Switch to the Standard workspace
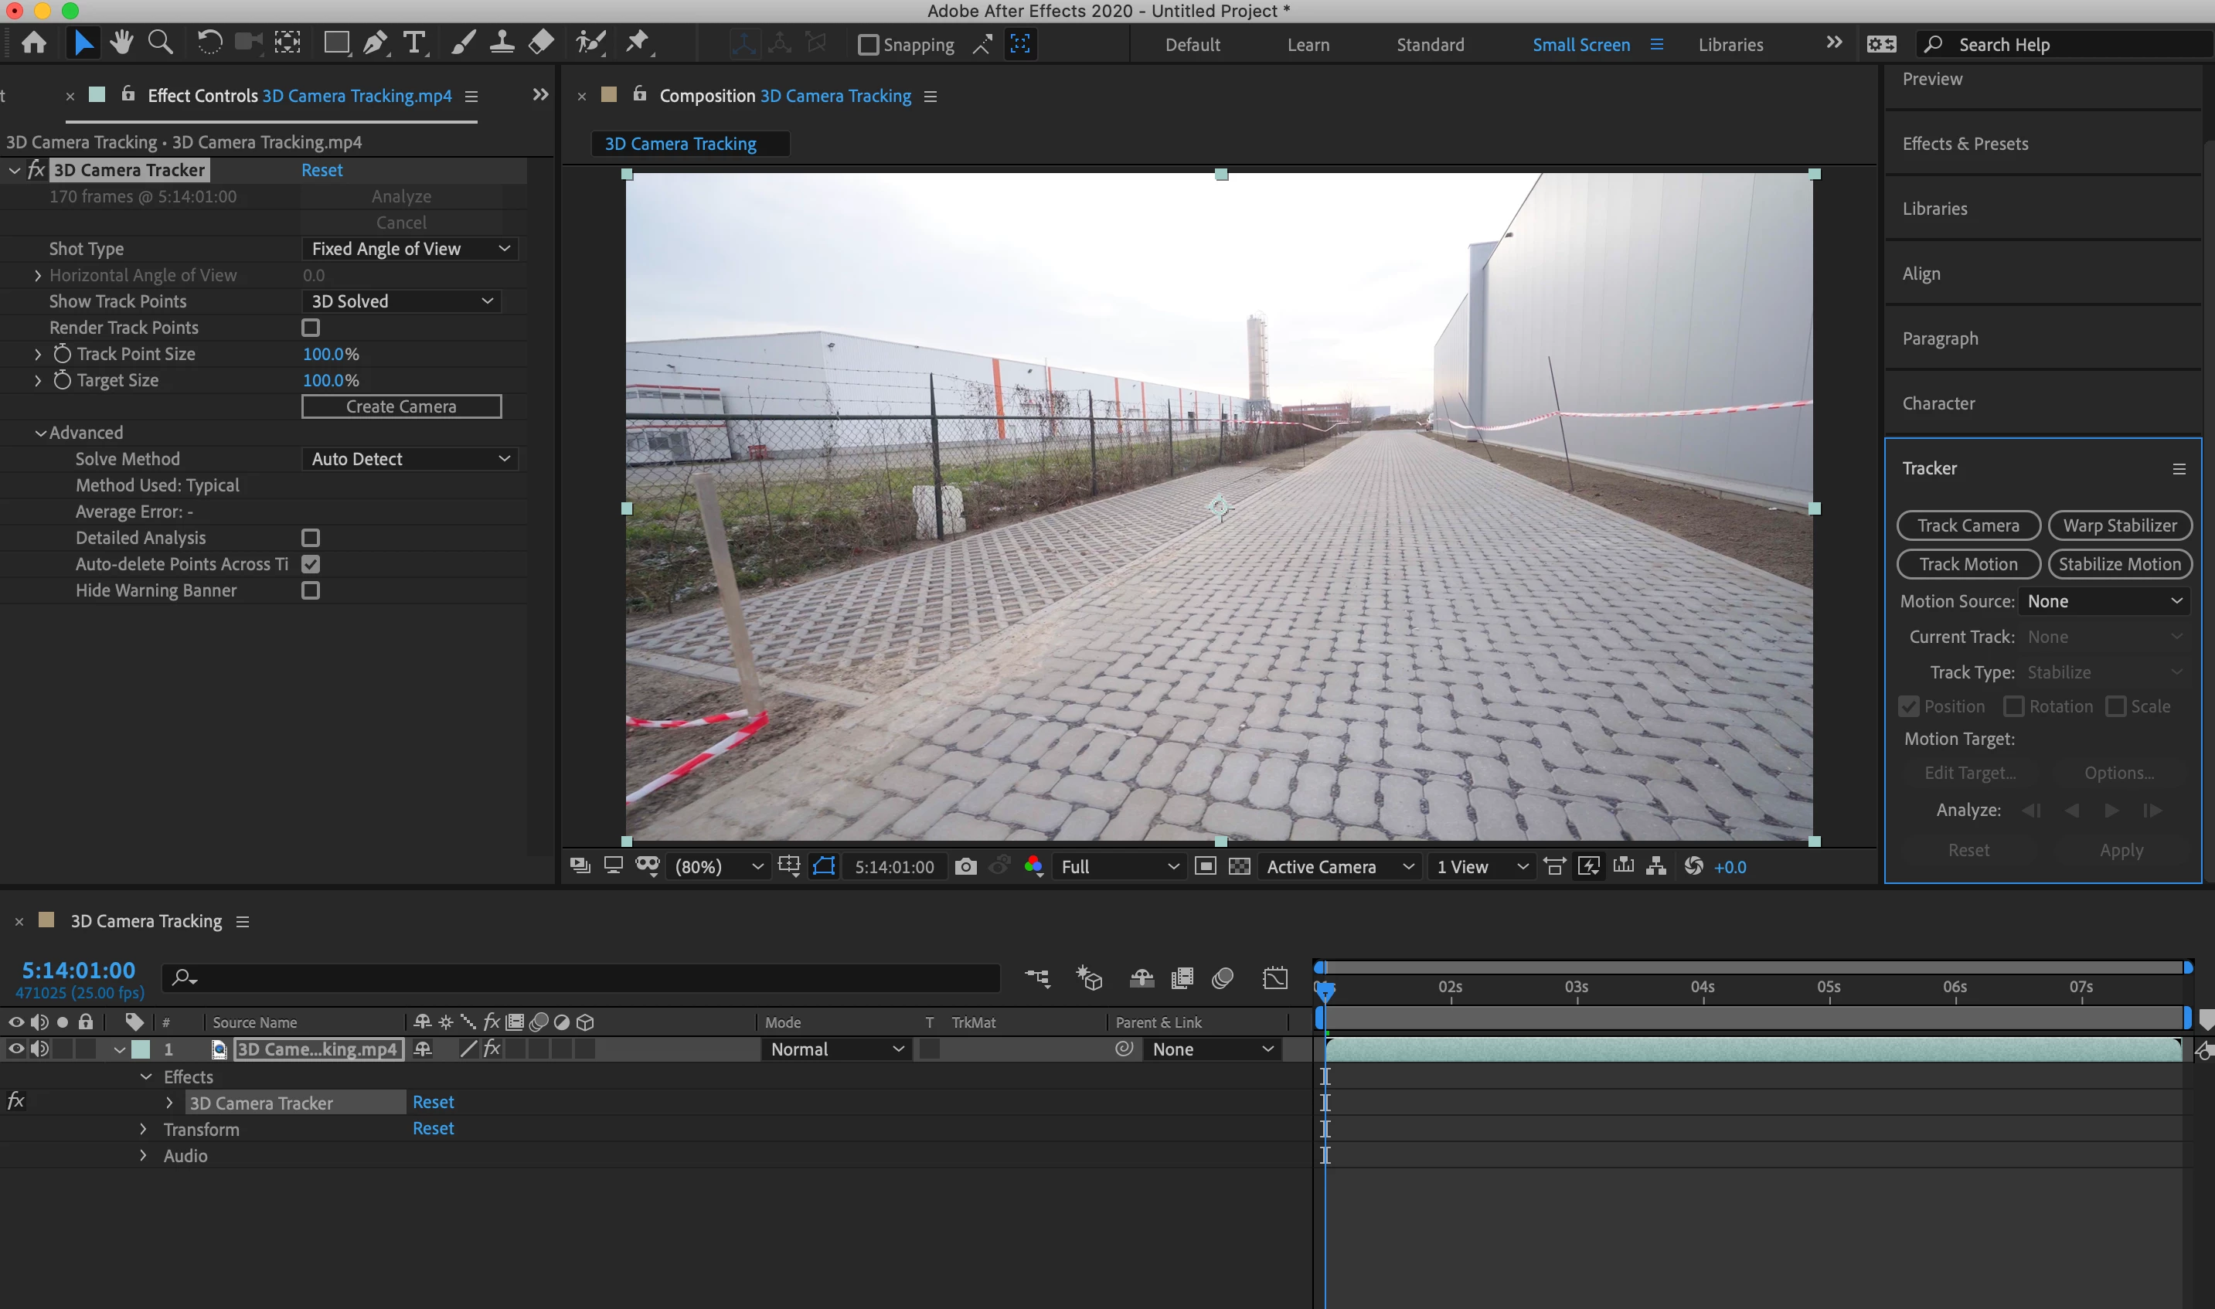The image size is (2215, 1309). pyautogui.click(x=1430, y=44)
